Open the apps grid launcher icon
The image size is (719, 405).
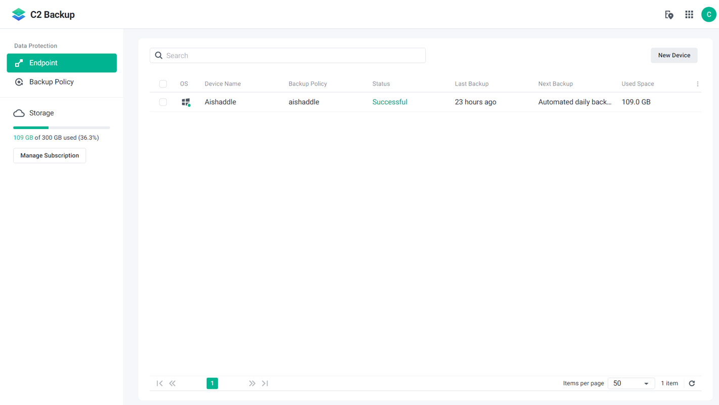tap(689, 15)
